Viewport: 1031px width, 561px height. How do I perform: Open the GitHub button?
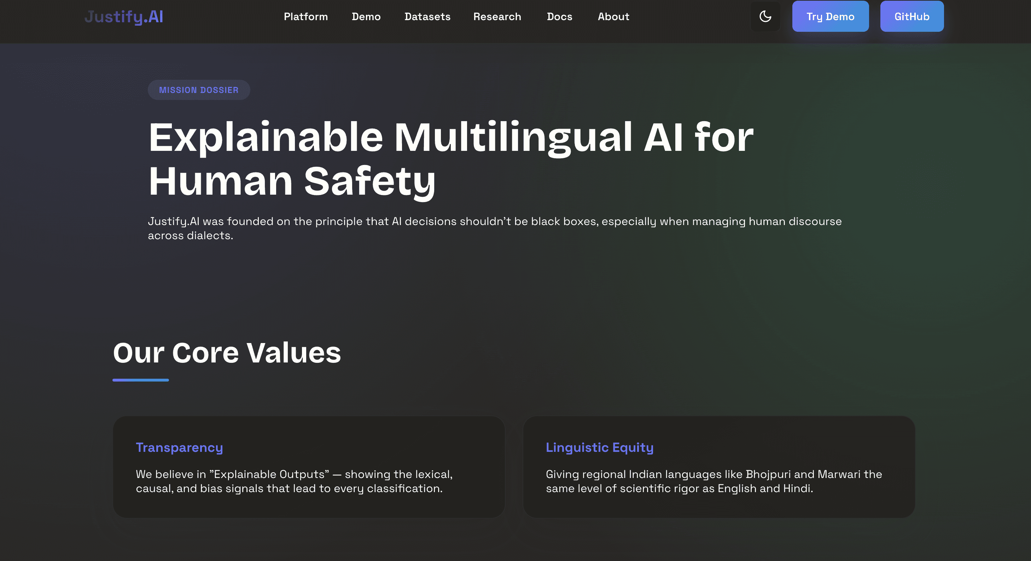pos(911,16)
